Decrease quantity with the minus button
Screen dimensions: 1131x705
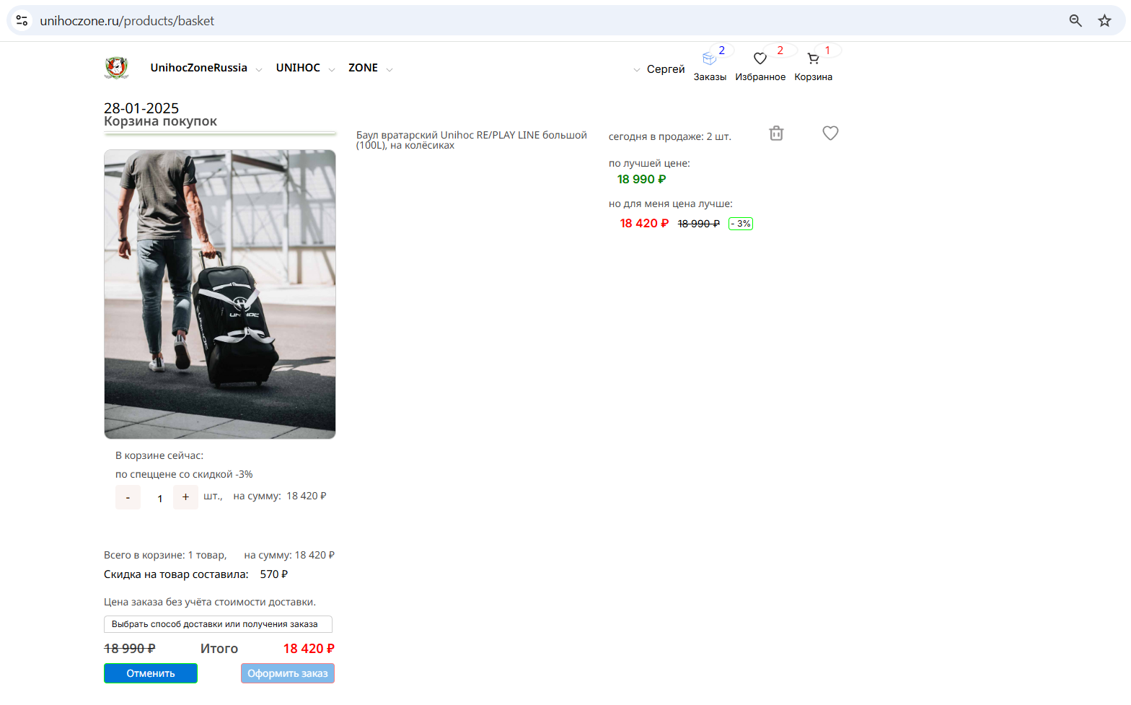click(128, 497)
